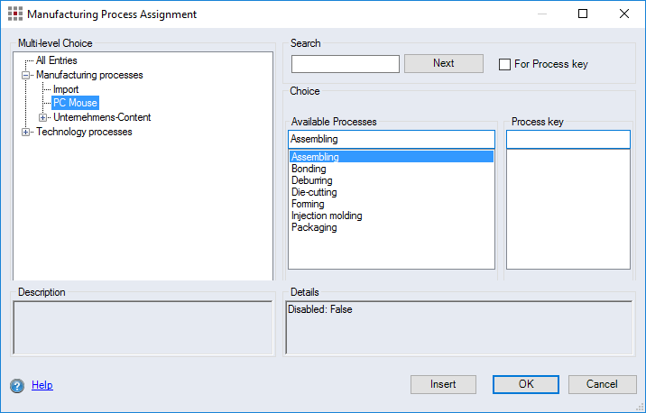Click the Available Processes filter field
The image size is (646, 413).
[x=392, y=139]
